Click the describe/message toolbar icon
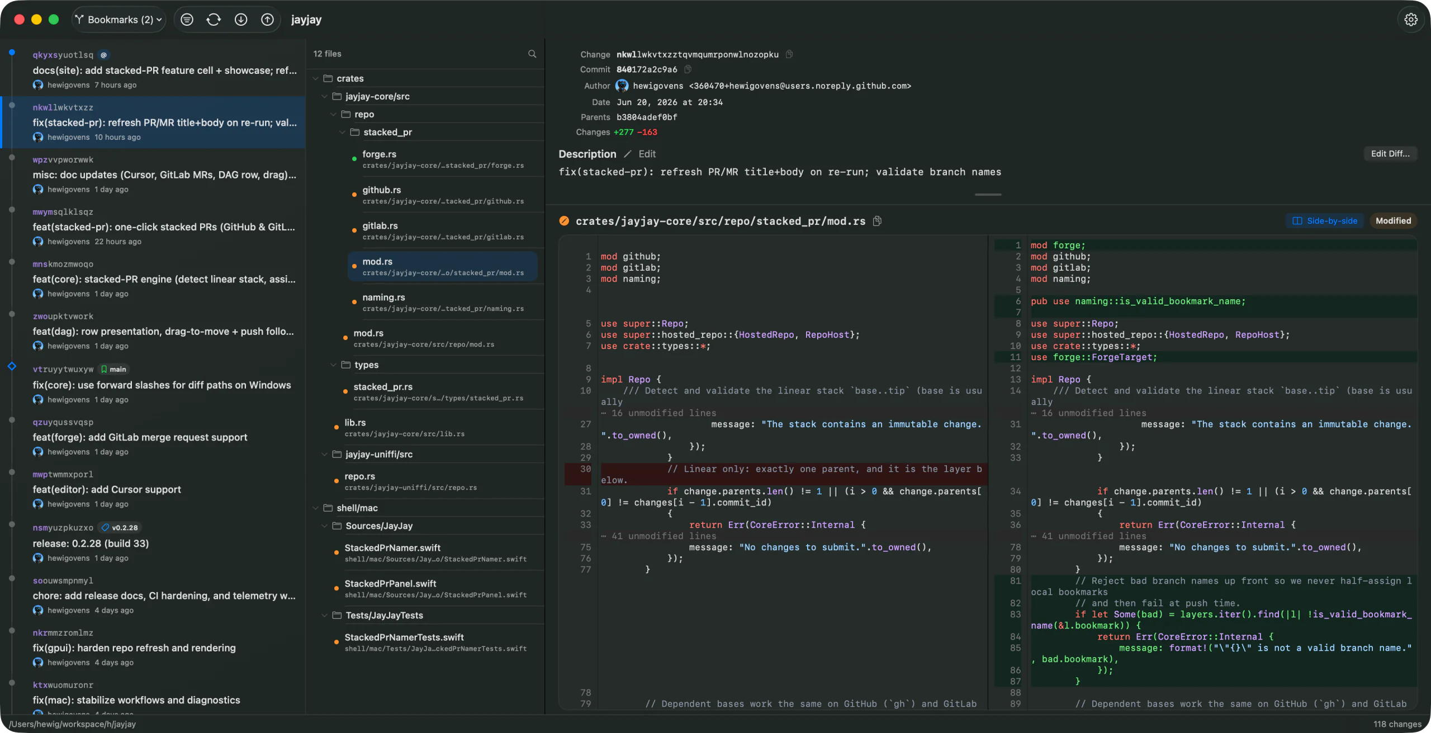 point(187,20)
